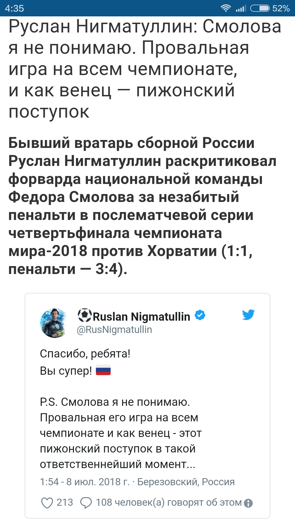Open Ruslan Nigmatullin's profile picture
The image size is (295, 524).
click(54, 323)
